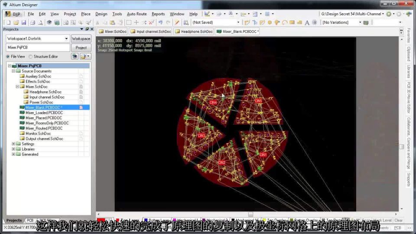This screenshot has width=416, height=234.
Task: Collapse the Mixer.PrjPCB project tree node
Action: [x=10, y=66]
